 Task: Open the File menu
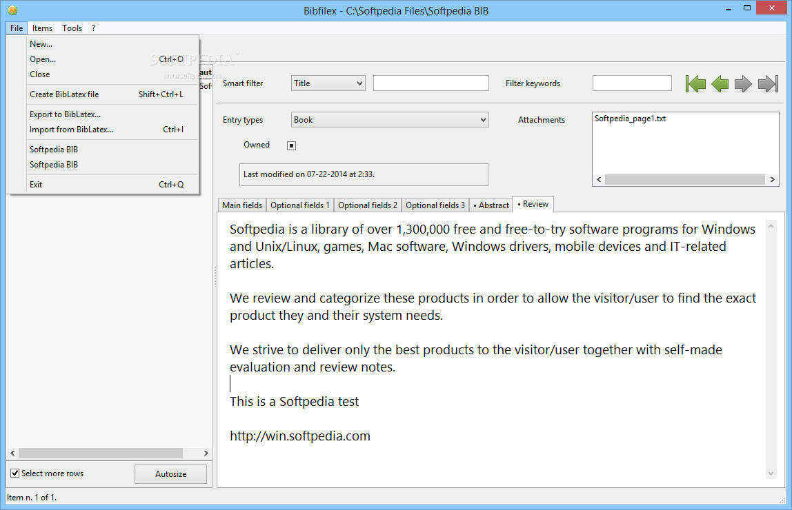[x=17, y=28]
